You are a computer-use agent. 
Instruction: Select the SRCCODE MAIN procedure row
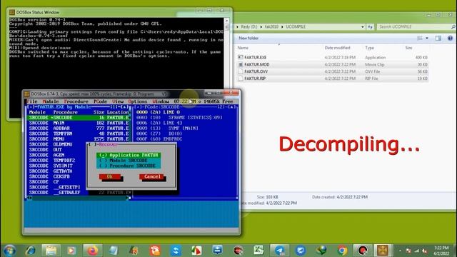pos(79,123)
